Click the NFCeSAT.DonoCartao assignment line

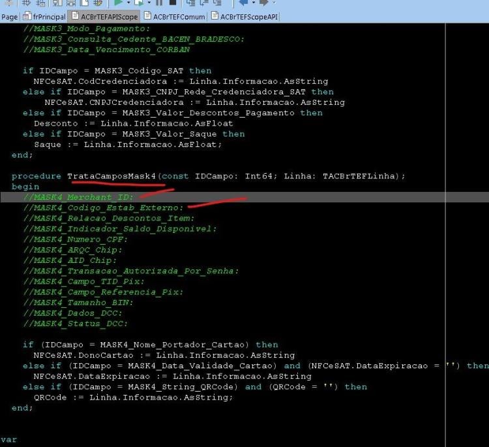click(164, 355)
